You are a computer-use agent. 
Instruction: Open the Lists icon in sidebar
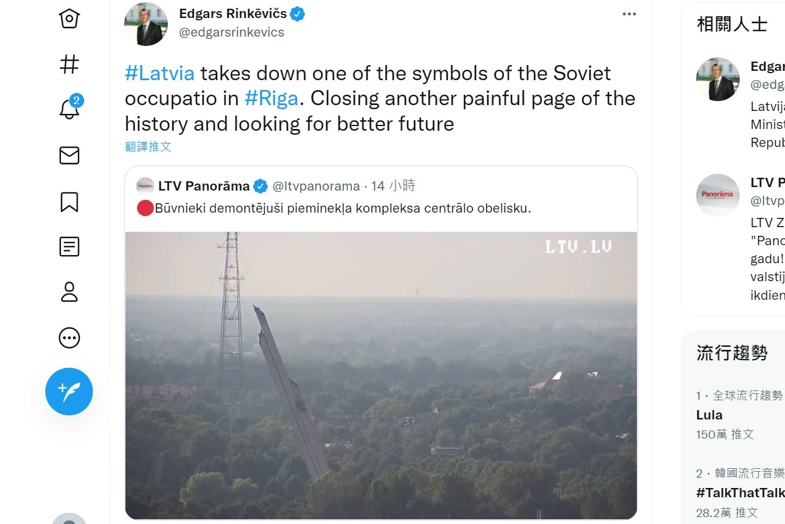click(x=69, y=247)
